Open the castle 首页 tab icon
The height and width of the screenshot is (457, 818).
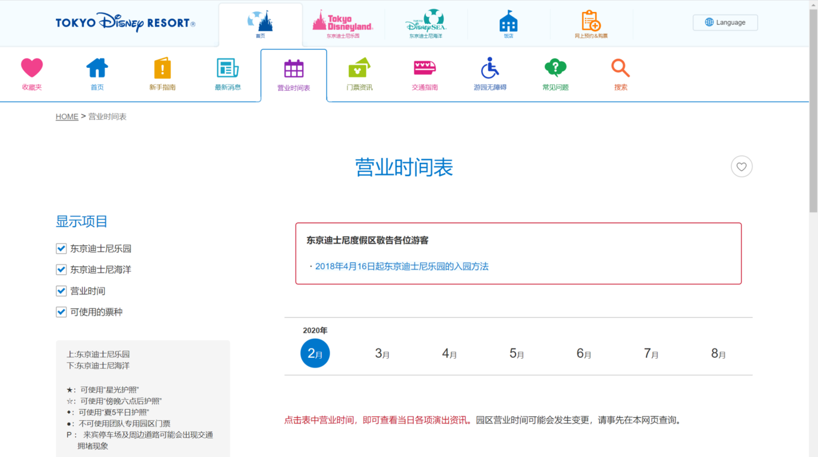coord(260,21)
